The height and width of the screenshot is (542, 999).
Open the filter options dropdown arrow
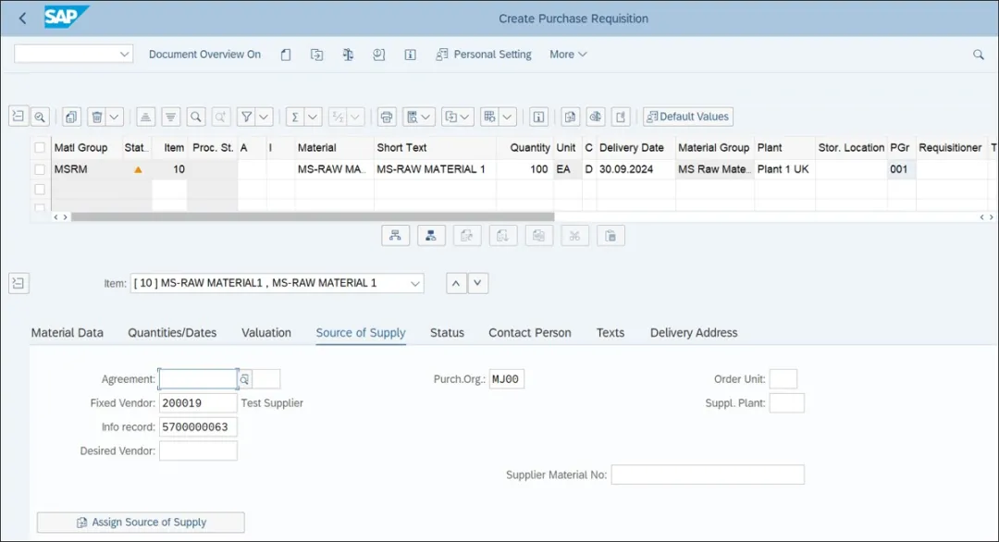pos(264,117)
